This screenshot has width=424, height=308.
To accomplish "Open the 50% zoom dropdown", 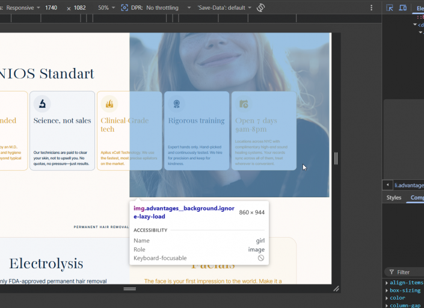I will click(106, 8).
